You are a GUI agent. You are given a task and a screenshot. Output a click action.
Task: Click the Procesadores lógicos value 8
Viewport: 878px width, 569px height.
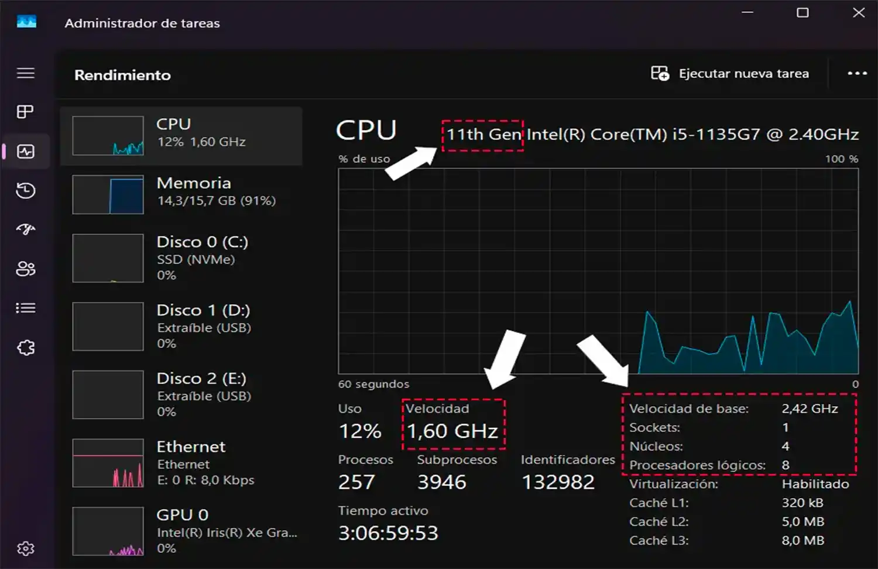(x=786, y=465)
